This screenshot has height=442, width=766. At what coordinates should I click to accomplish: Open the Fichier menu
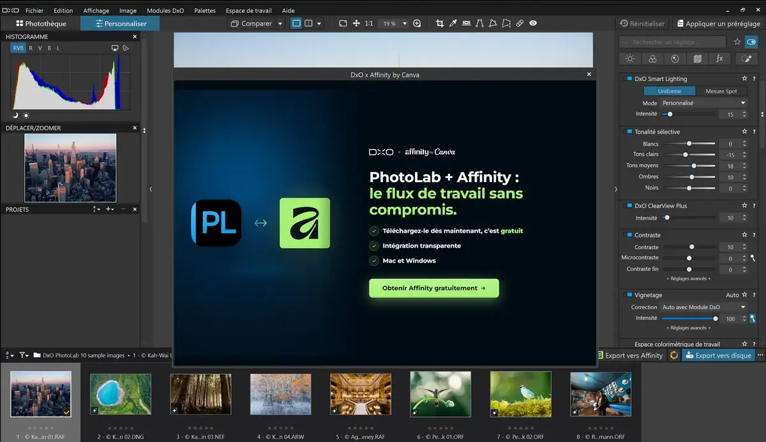(34, 10)
